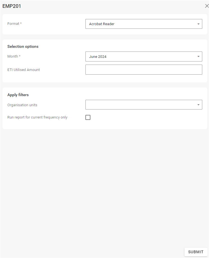Image resolution: width=209 pixels, height=258 pixels.
Task: Click the Apply filters heading
Action: tap(18, 95)
